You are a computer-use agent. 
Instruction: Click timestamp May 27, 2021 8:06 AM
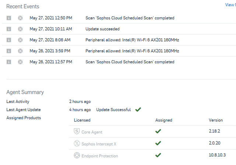[x=50, y=40]
